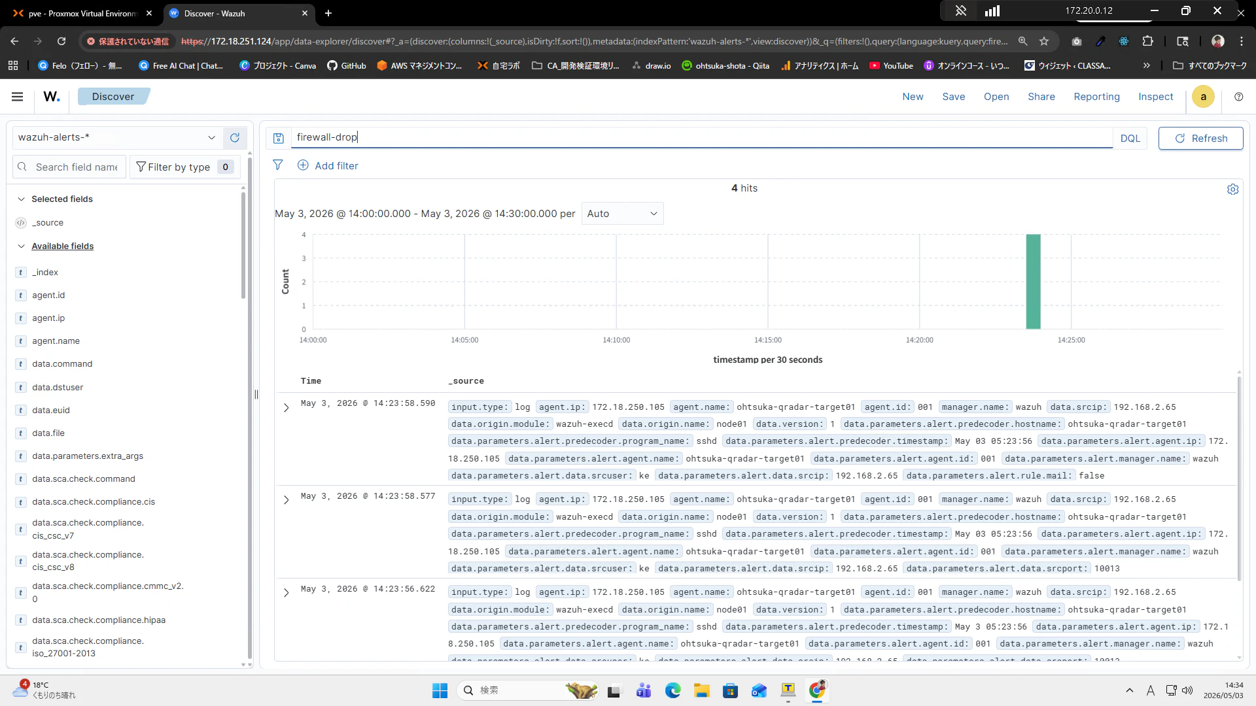
Task: Select the Discover - Wazuh tab
Action: 238,13
